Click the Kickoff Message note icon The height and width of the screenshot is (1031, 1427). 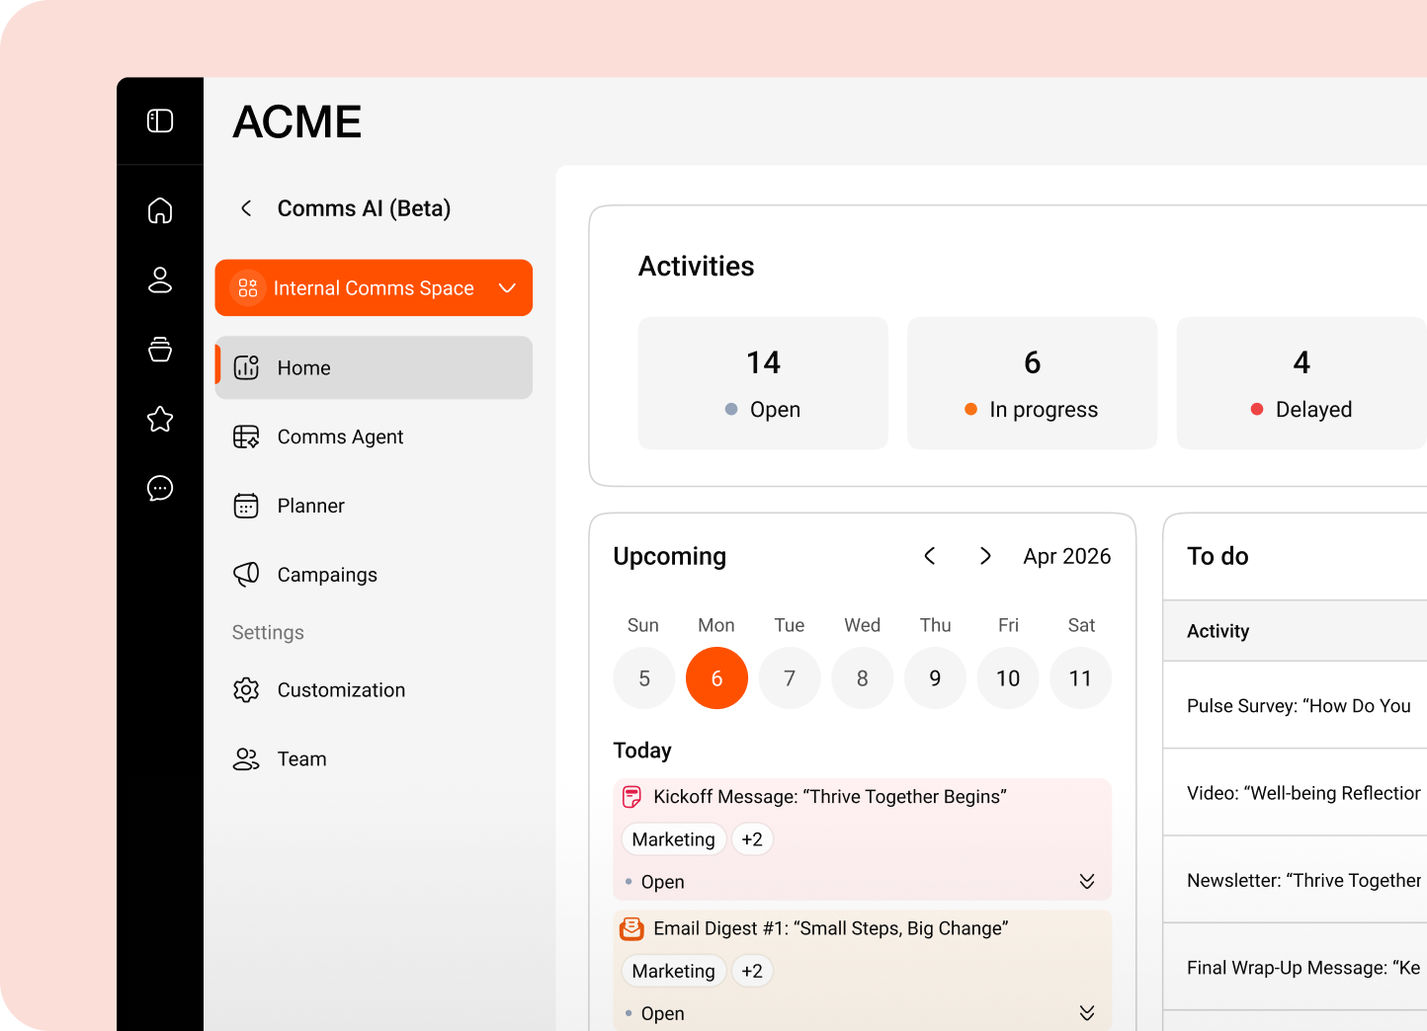coord(631,797)
